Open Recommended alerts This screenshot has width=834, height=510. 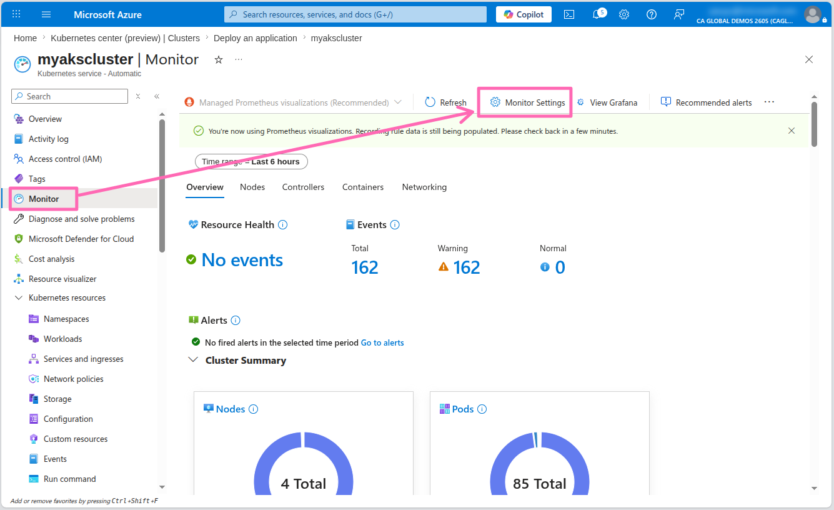707,102
